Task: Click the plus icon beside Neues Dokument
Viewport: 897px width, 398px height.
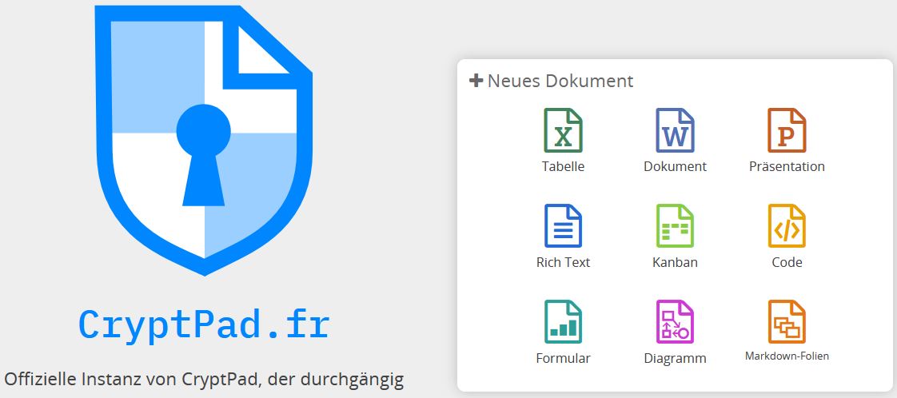Action: click(476, 81)
